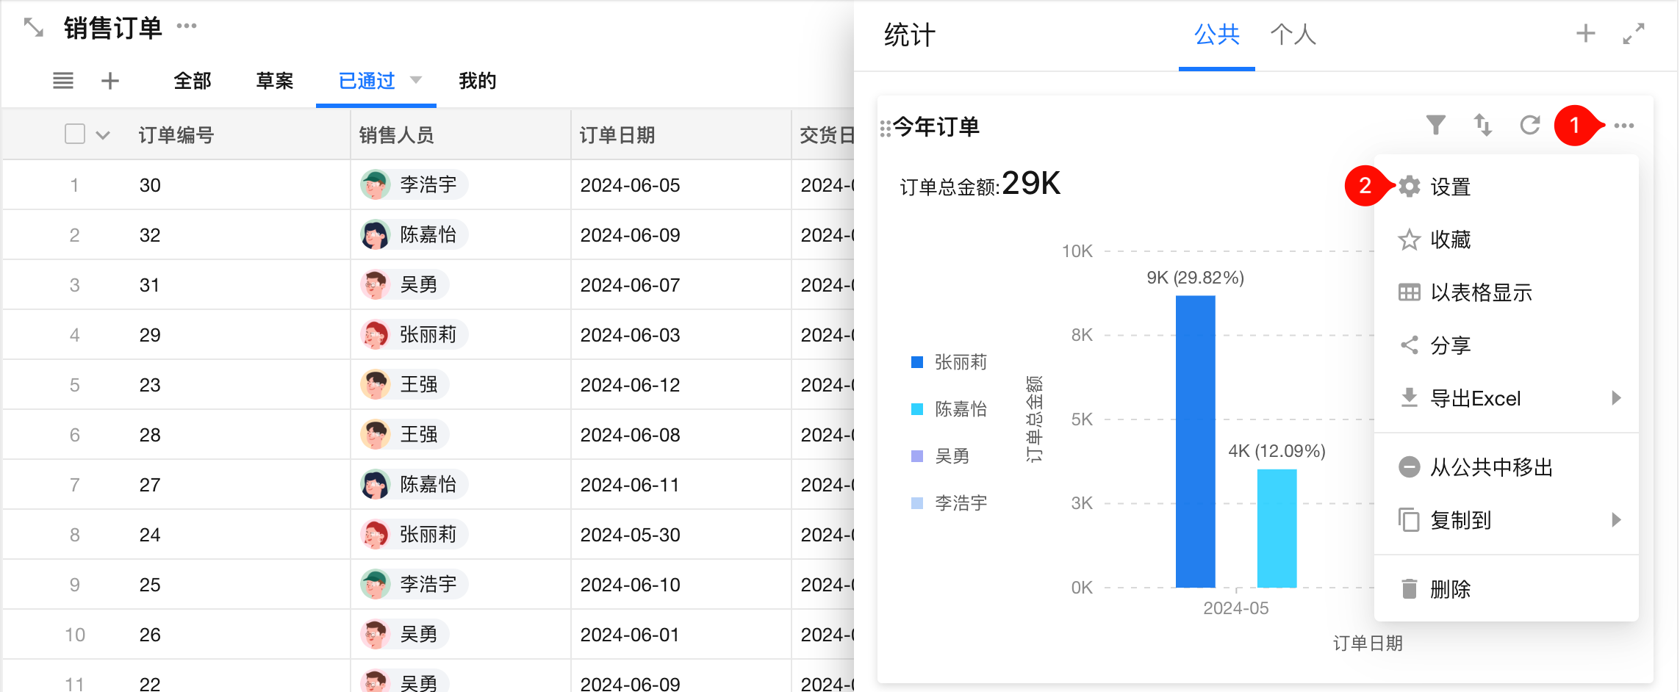The image size is (1680, 692).
Task: Refresh the 今年订单 chart
Action: point(1530,126)
